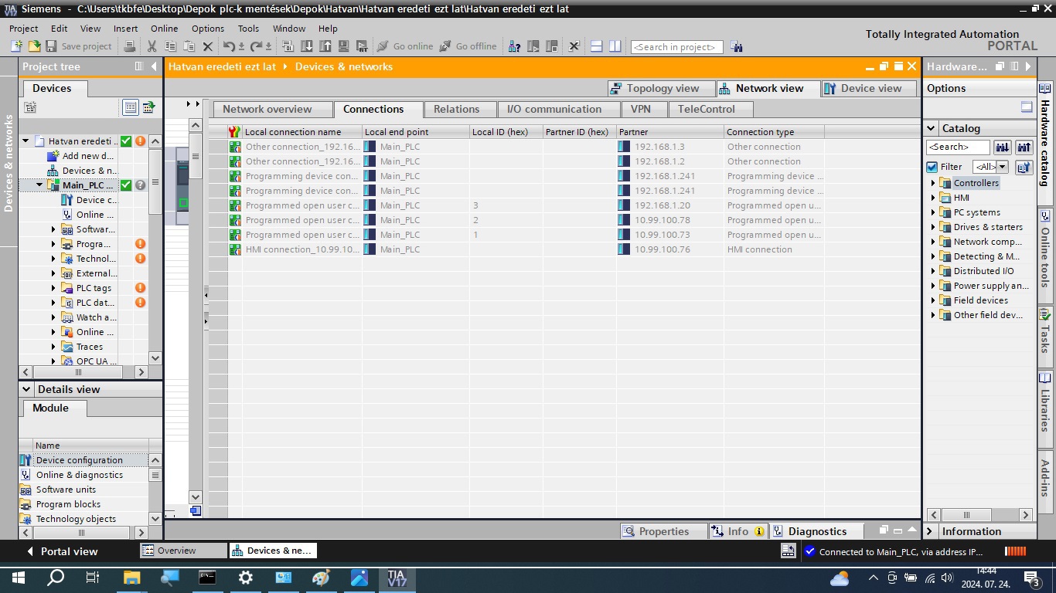Click the Paste toolbar icon
The width and height of the screenshot is (1056, 593).
(189, 46)
